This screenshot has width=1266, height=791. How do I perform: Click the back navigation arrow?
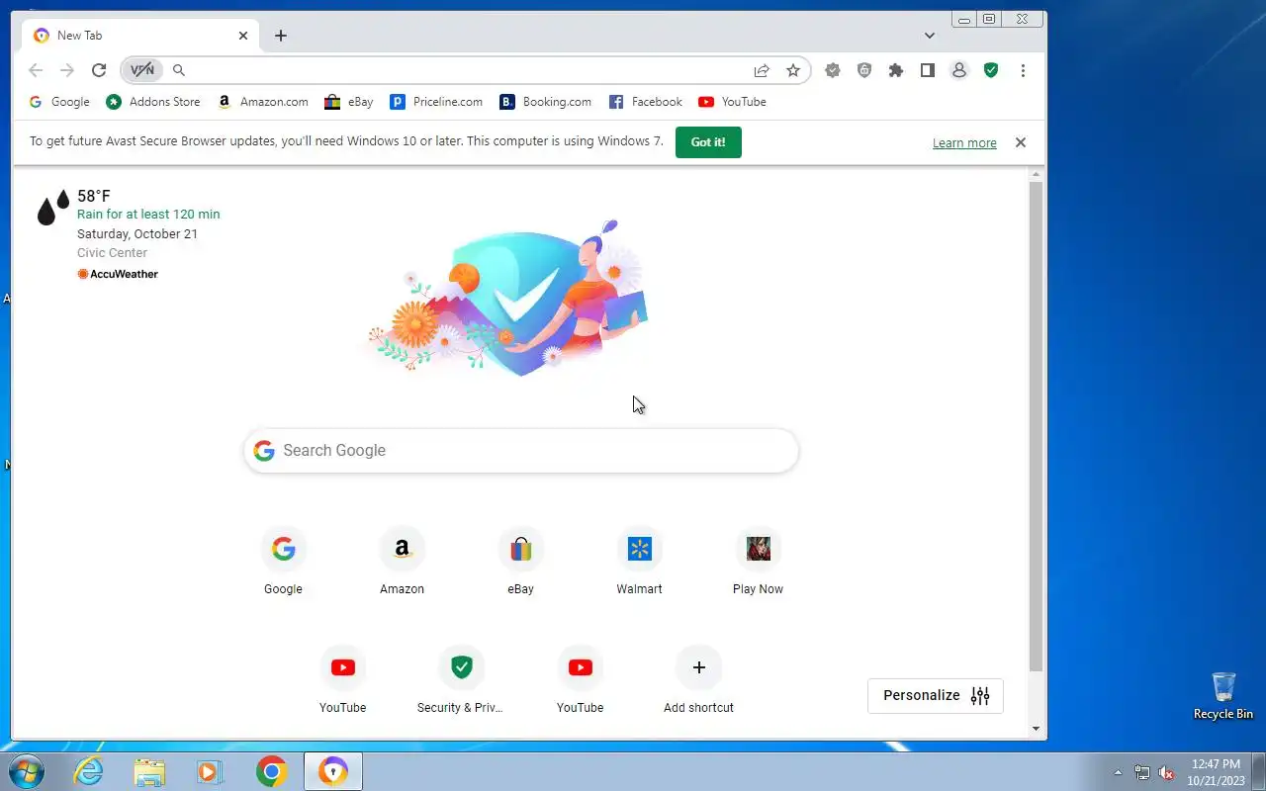[36, 70]
